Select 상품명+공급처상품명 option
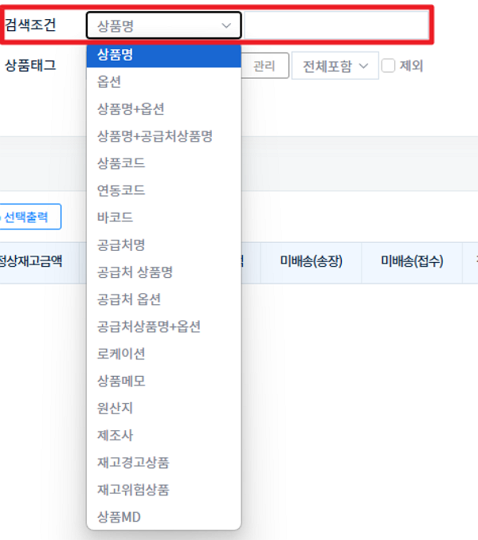Image resolution: width=478 pixels, height=540 pixels. 155,136
